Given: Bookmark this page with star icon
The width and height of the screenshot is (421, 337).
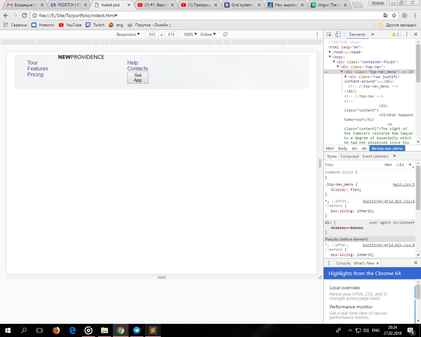Looking at the screenshot, I should (x=394, y=15).
